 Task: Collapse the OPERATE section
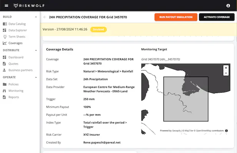(x=36, y=77)
